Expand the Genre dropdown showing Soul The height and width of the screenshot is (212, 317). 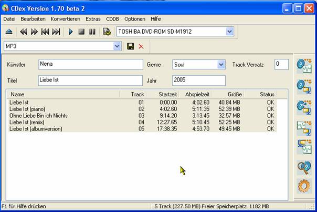pyautogui.click(x=221, y=65)
